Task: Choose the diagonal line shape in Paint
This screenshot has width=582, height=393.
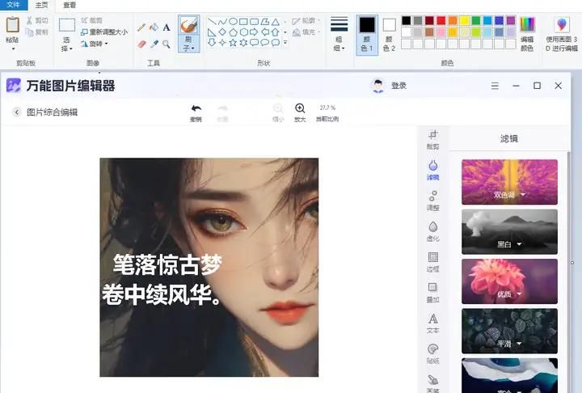Action: (x=212, y=22)
